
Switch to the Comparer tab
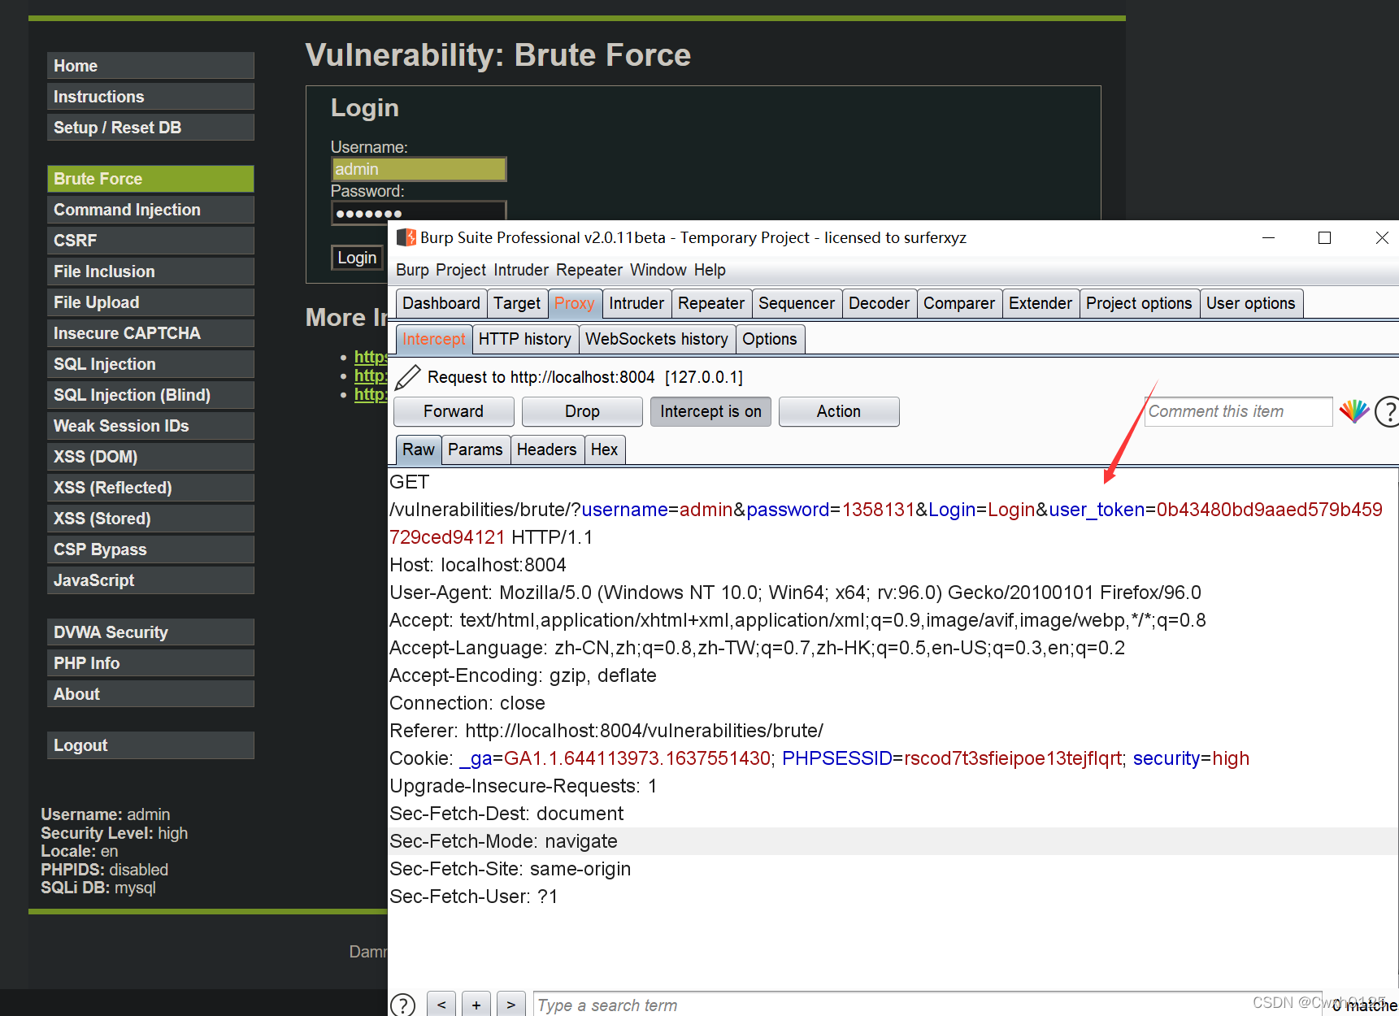[959, 303]
